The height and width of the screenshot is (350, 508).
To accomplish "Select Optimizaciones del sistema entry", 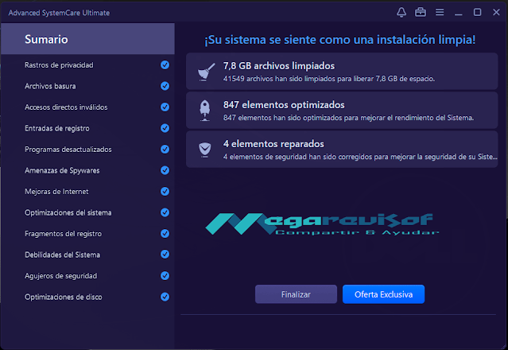I will point(68,212).
